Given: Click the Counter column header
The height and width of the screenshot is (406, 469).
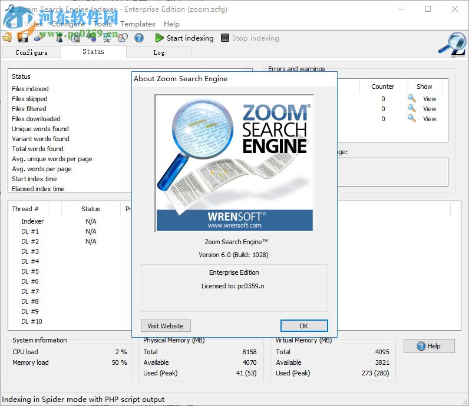Looking at the screenshot, I should (x=382, y=86).
